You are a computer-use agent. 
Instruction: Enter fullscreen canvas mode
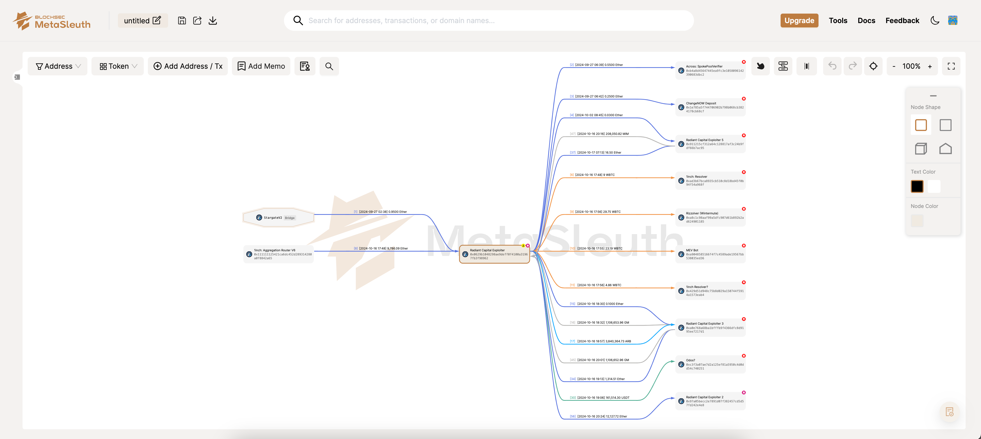pyautogui.click(x=951, y=66)
